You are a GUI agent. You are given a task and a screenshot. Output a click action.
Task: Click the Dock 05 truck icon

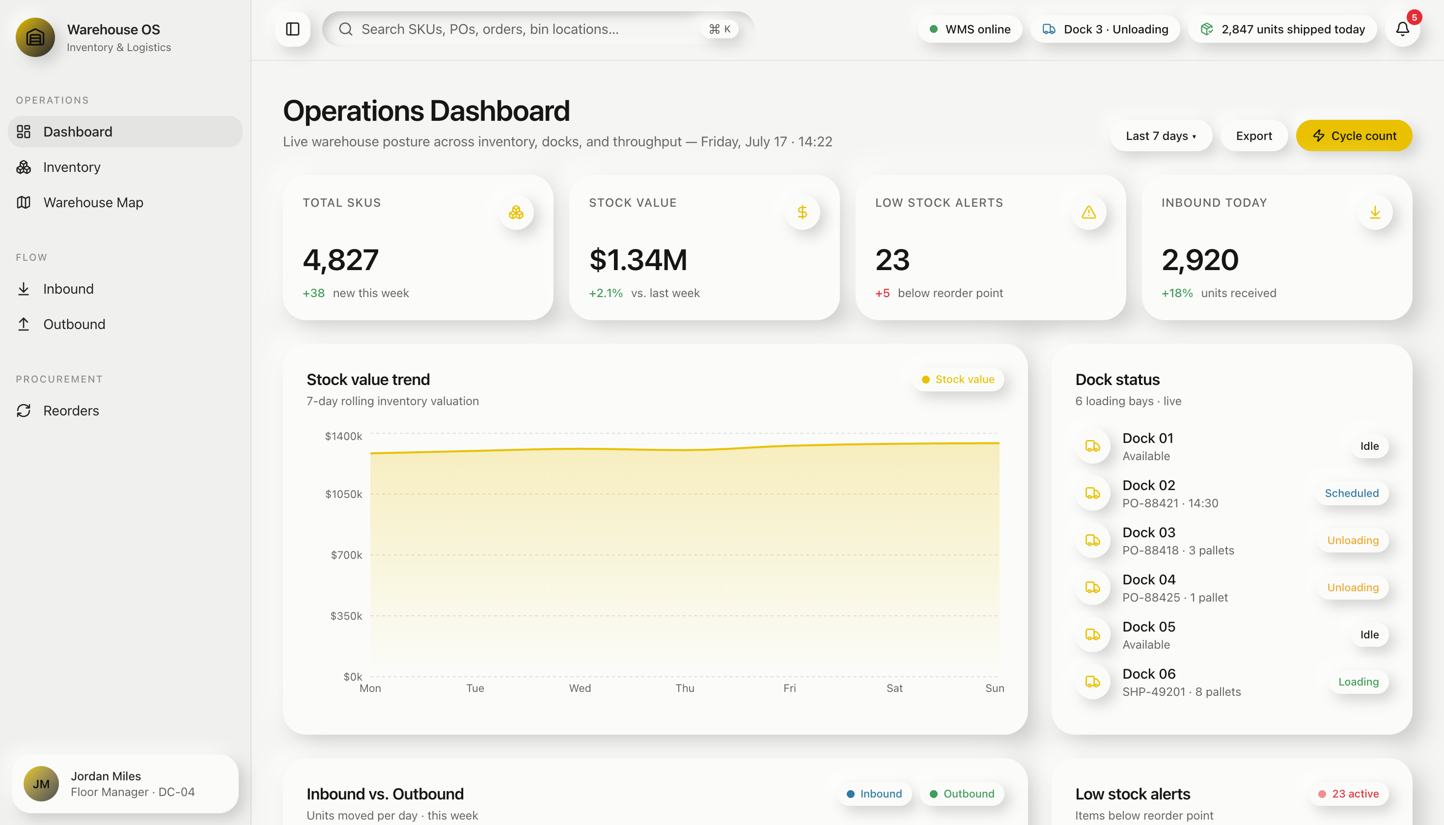[x=1093, y=634]
